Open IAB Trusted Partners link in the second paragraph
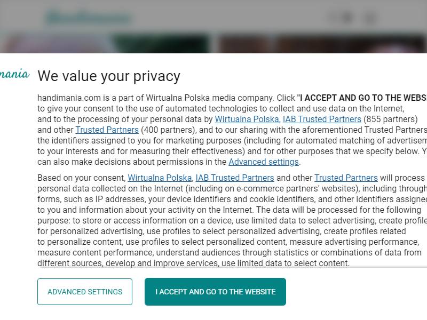 pos(235,178)
